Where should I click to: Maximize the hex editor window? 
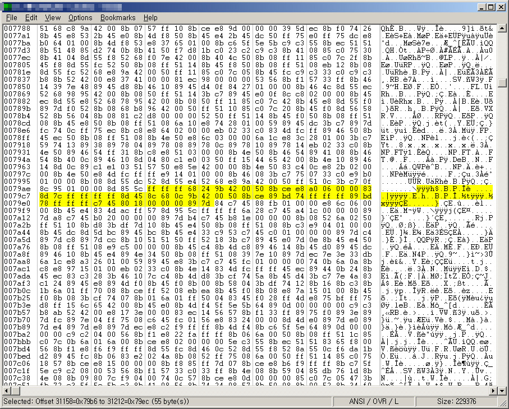pos(490,7)
